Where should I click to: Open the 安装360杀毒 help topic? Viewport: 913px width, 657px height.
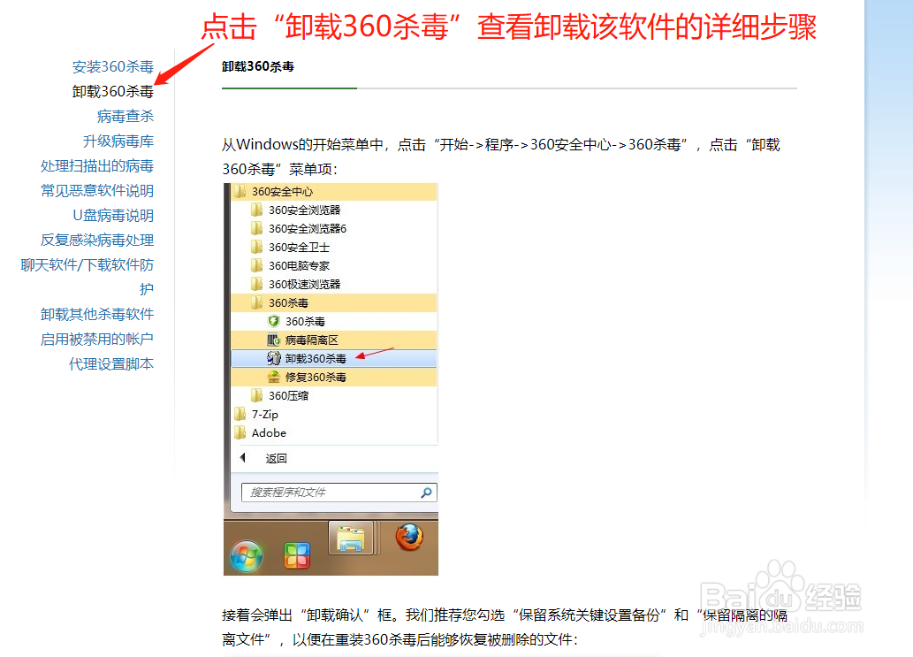point(113,67)
